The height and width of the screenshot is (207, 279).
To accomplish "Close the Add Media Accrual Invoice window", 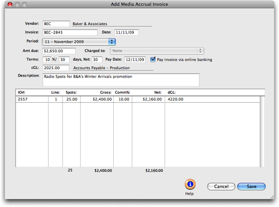I will [10, 4].
